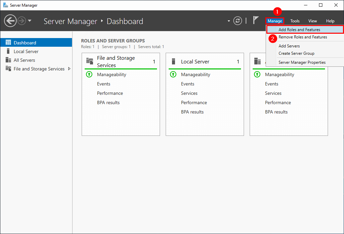Click the count 1 on File and Storage tile

154,62
